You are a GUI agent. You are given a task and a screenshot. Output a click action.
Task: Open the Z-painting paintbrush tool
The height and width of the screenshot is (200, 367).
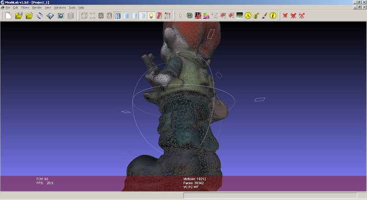(x=265, y=16)
